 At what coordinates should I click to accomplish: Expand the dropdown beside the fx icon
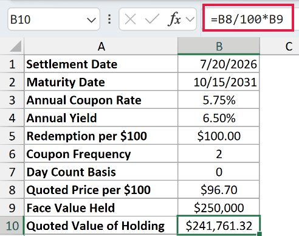click(x=190, y=19)
